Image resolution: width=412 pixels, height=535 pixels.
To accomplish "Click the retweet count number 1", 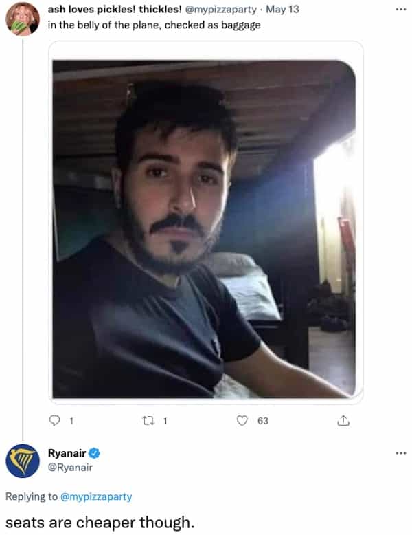I will [x=165, y=421].
